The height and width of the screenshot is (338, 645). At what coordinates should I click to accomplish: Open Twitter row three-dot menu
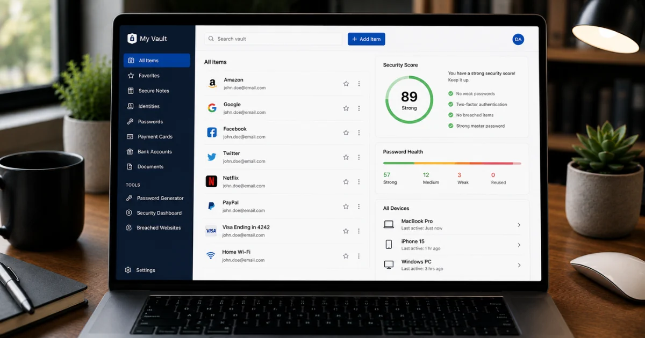pyautogui.click(x=359, y=157)
